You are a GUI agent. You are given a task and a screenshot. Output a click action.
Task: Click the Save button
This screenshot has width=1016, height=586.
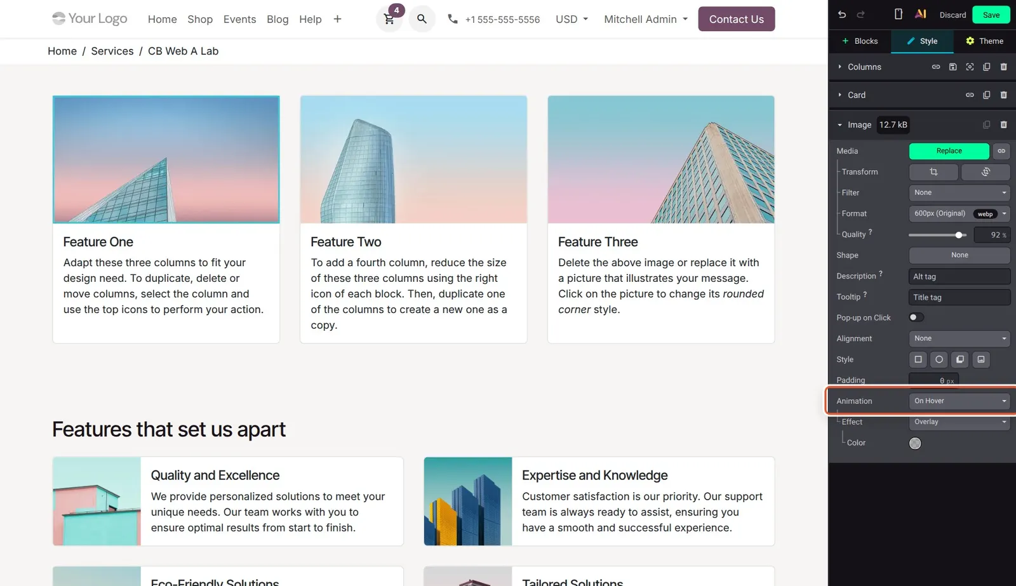(x=991, y=15)
